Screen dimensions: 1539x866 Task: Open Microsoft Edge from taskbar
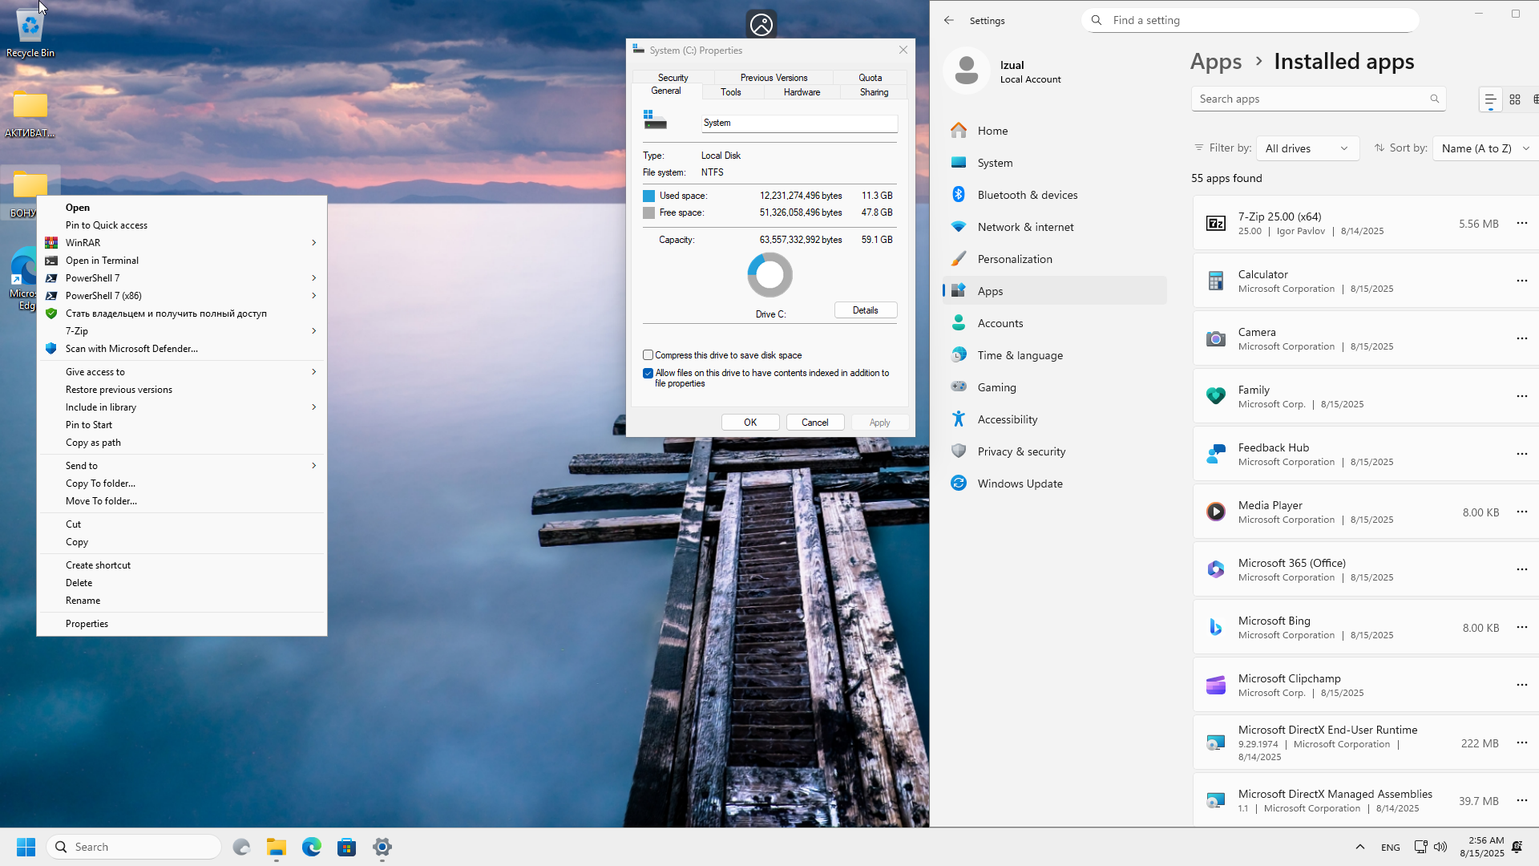pos(312,847)
